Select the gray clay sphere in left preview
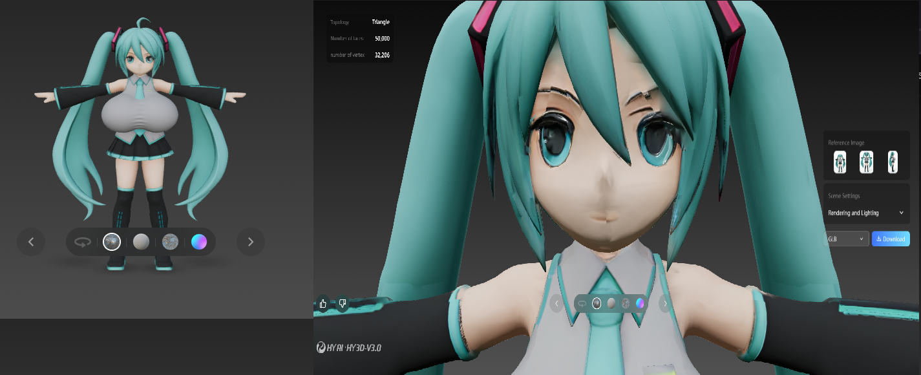 141,242
